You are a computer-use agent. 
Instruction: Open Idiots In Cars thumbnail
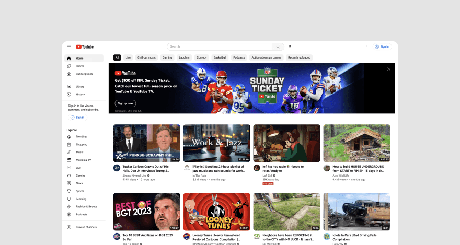point(356,212)
